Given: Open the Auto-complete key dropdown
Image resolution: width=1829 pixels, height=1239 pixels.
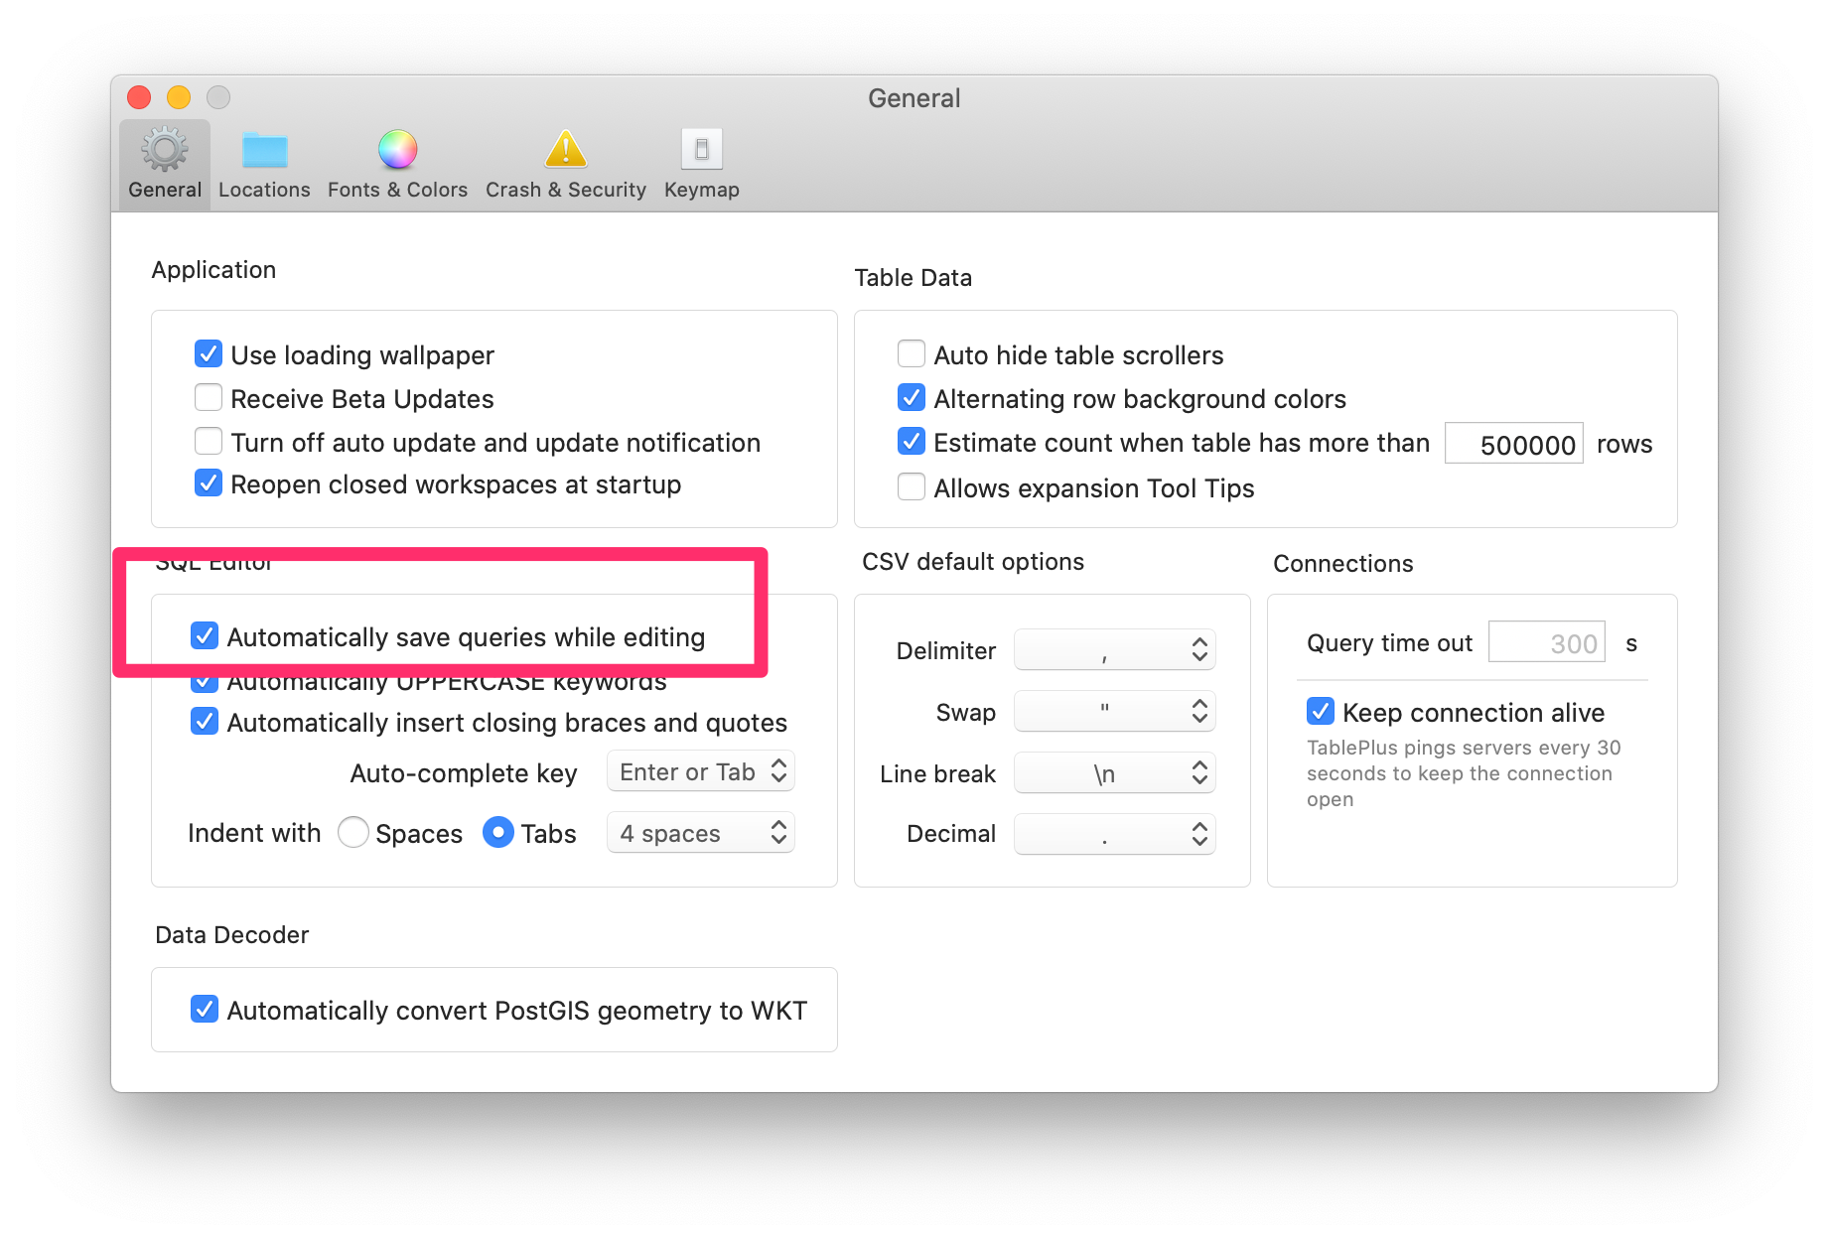Looking at the screenshot, I should click(700, 771).
